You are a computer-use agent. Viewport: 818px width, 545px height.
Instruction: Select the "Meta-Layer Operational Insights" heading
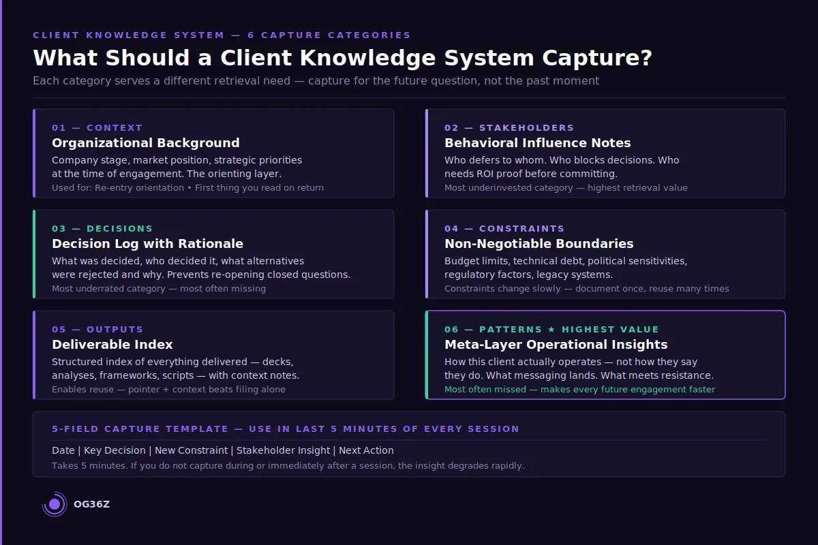coord(556,344)
